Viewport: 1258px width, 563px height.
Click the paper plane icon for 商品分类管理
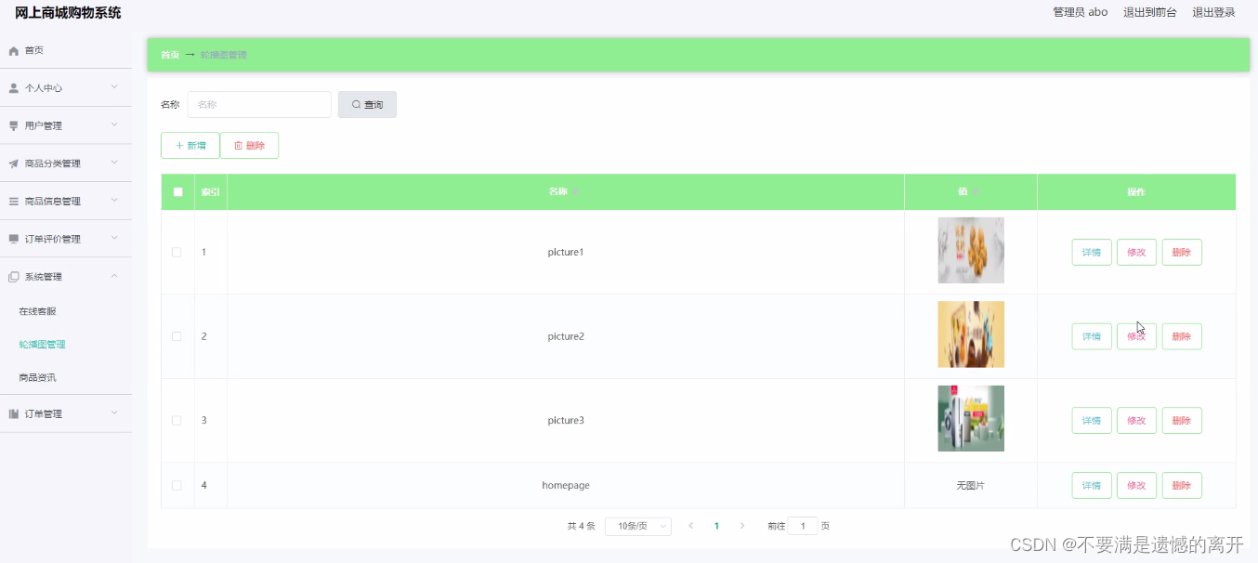(x=13, y=164)
